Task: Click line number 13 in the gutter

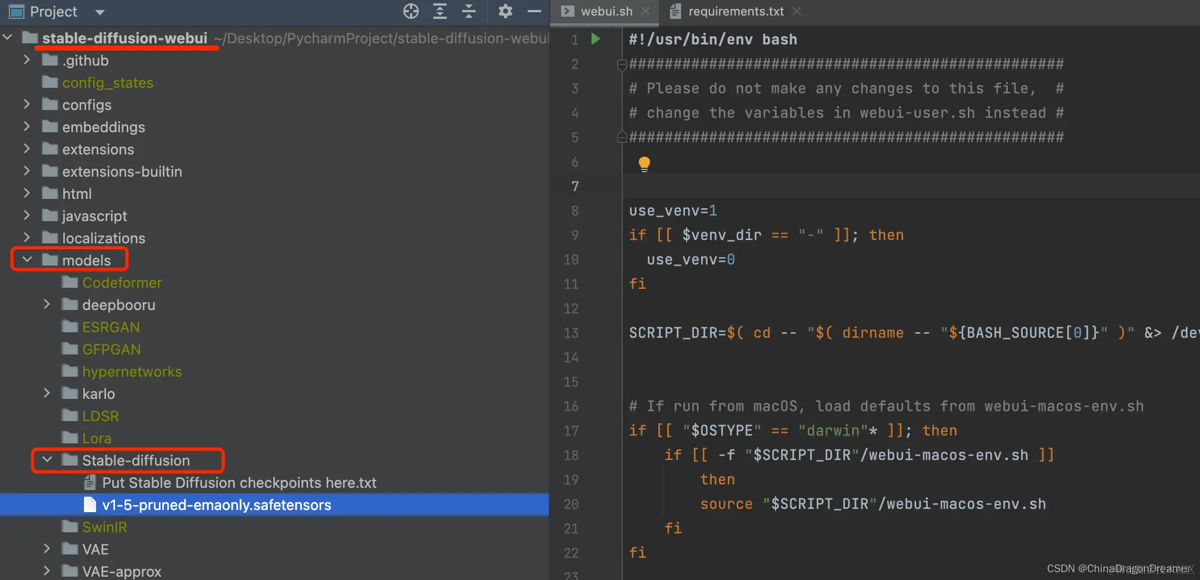Action: [571, 333]
